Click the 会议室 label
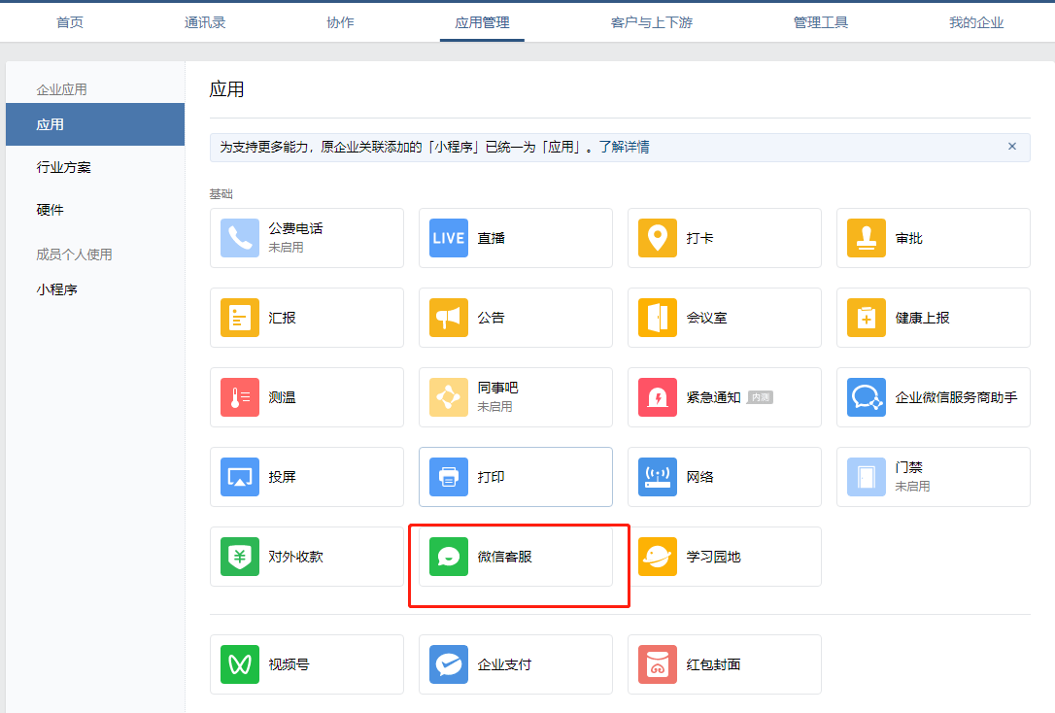 (x=706, y=318)
